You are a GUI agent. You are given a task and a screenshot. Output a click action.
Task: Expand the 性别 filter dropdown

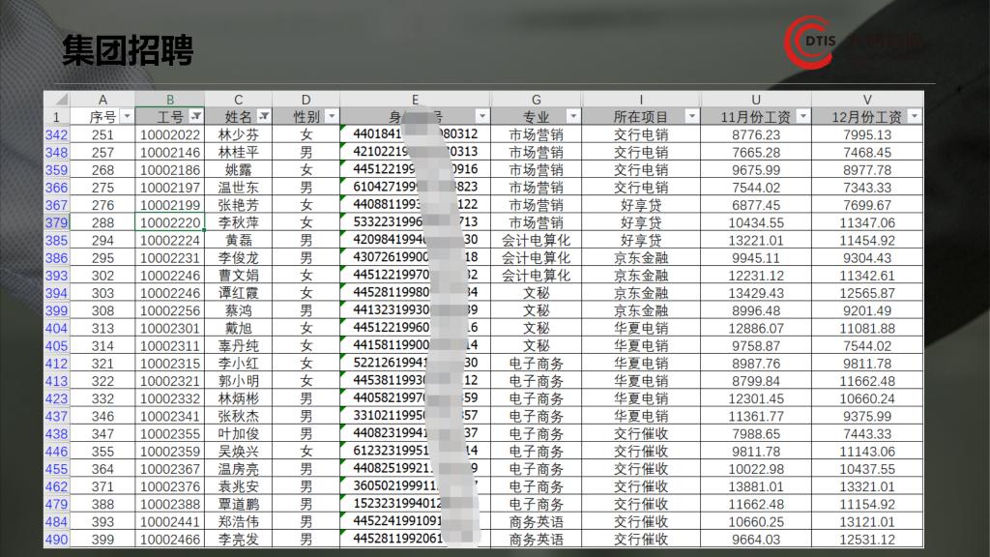(332, 117)
